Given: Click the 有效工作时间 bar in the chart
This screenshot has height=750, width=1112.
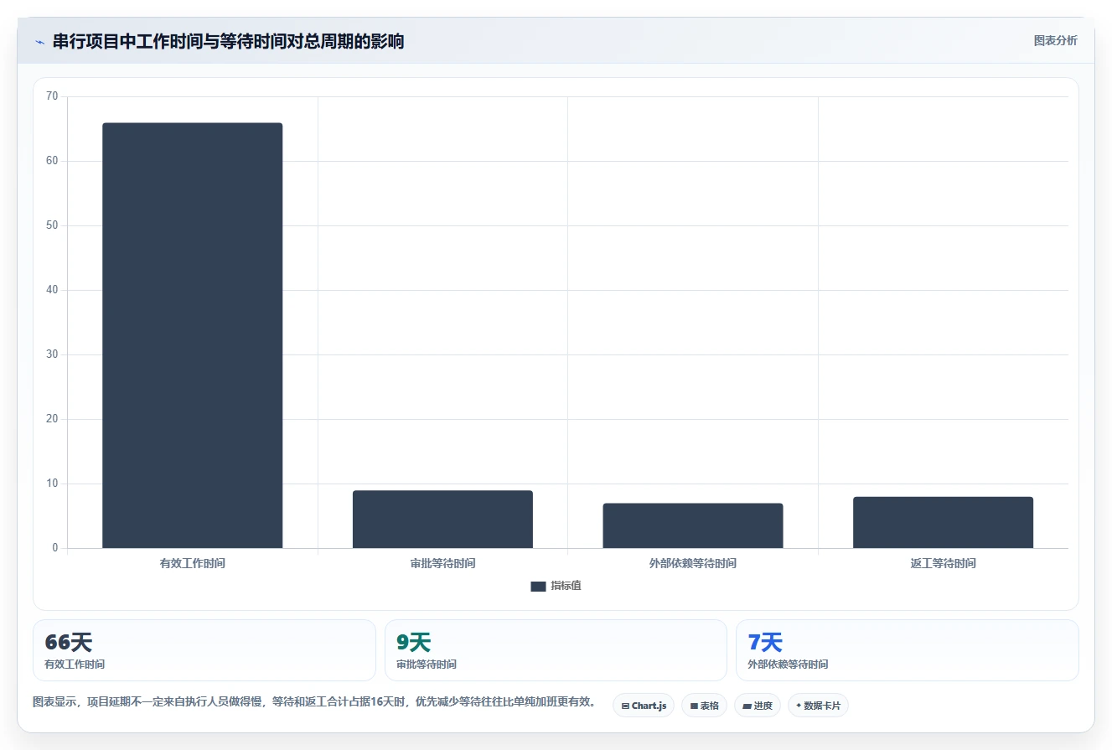Looking at the screenshot, I should pyautogui.click(x=192, y=335).
